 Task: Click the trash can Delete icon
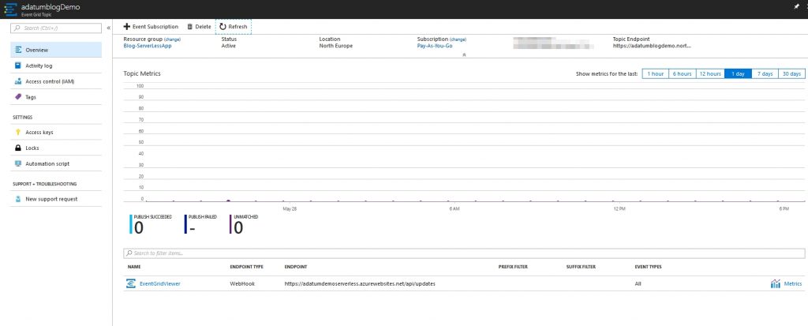click(x=189, y=26)
